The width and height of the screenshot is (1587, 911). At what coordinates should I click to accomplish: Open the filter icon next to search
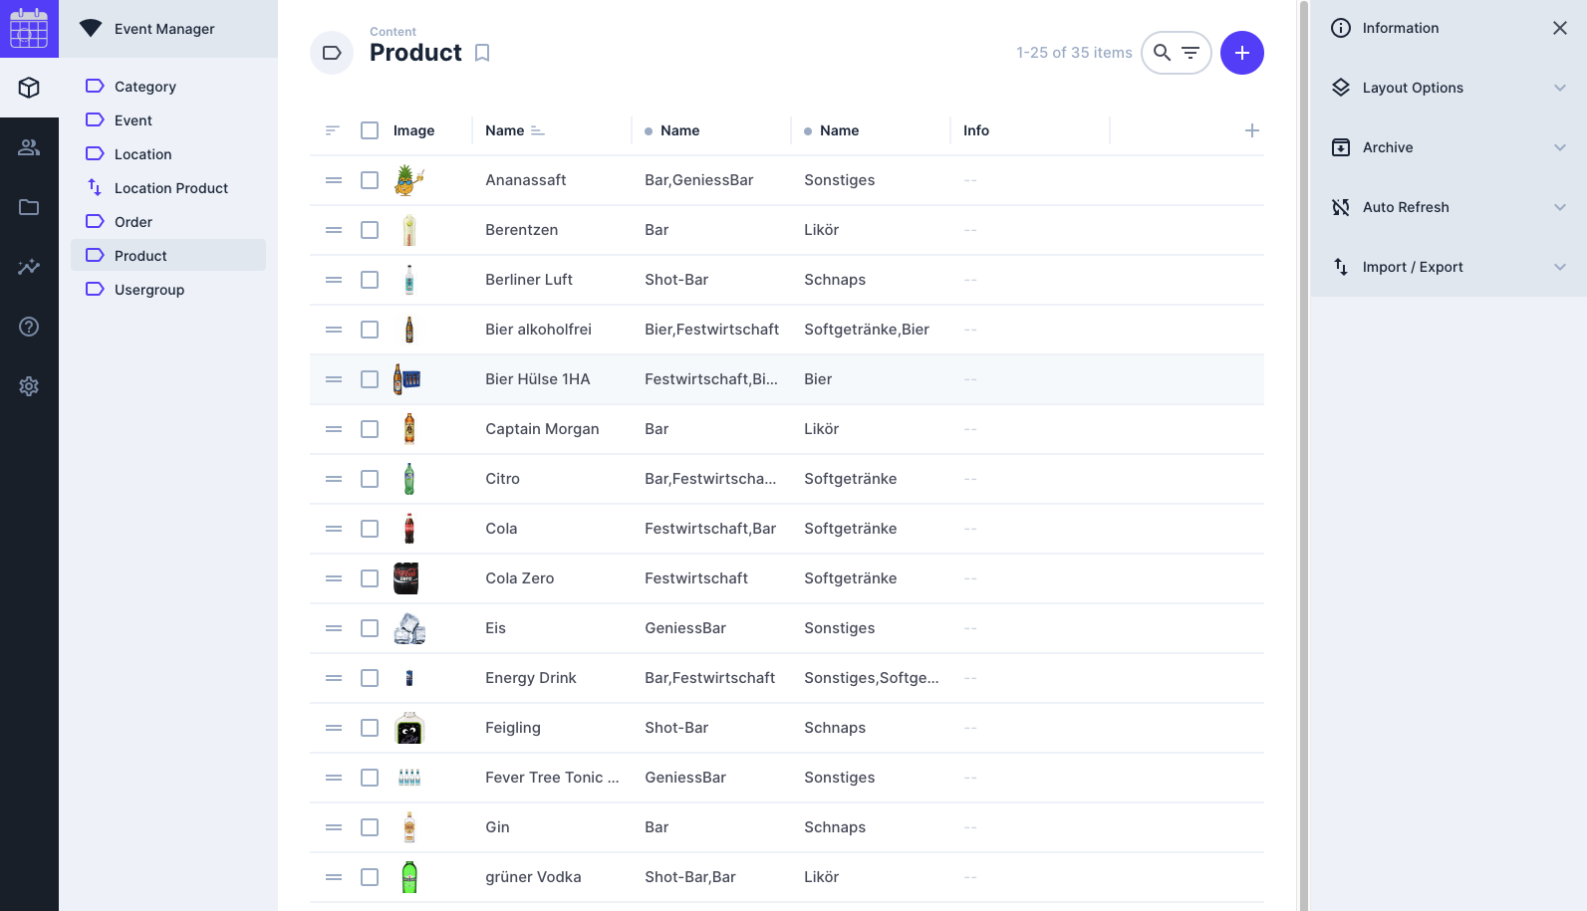click(x=1190, y=53)
